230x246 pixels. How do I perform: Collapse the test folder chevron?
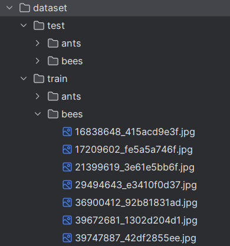pos(24,25)
